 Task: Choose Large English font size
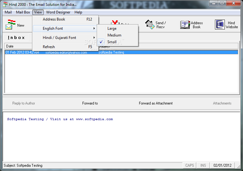[117, 28]
